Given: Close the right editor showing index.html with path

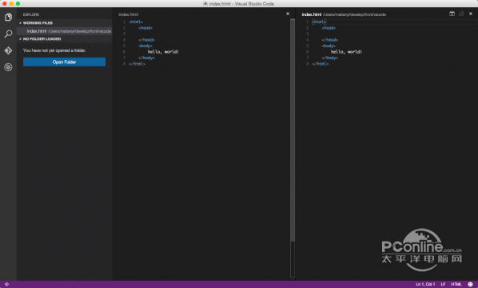Looking at the screenshot, I should [x=471, y=14].
